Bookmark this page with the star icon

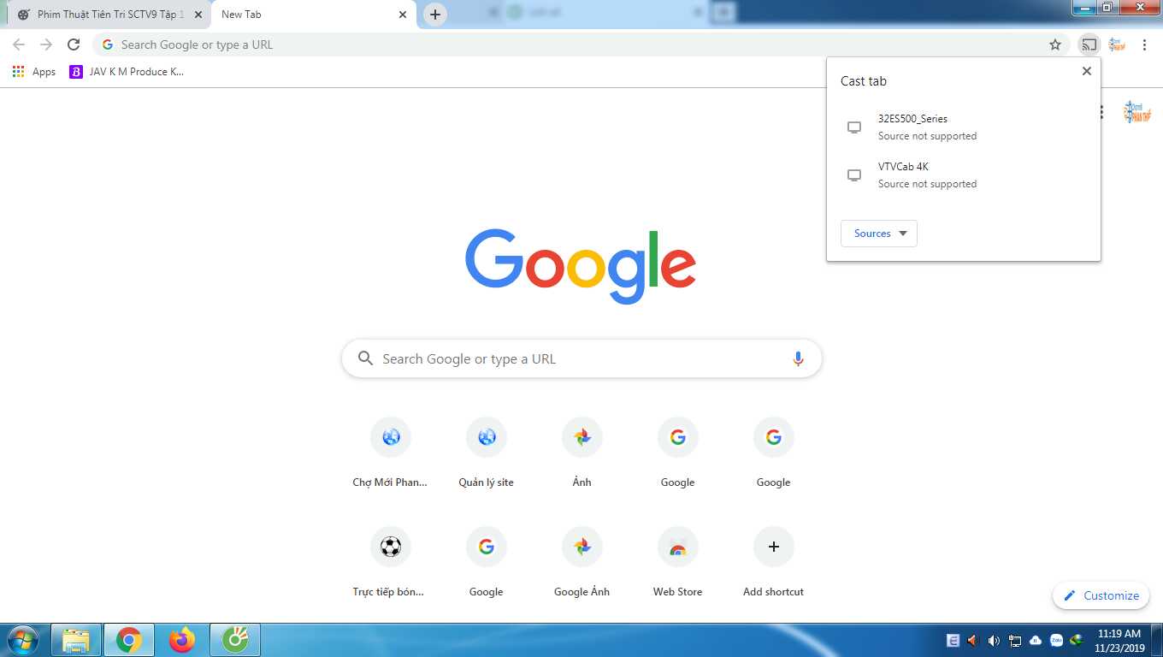pyautogui.click(x=1055, y=44)
